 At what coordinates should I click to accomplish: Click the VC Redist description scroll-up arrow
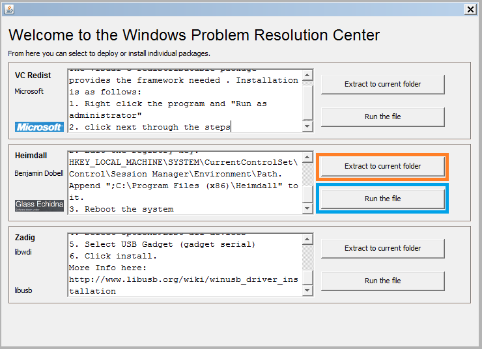tap(307, 75)
